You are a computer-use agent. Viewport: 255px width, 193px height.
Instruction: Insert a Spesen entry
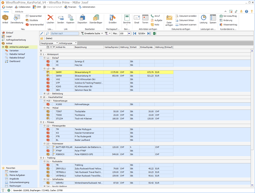tap(213, 19)
